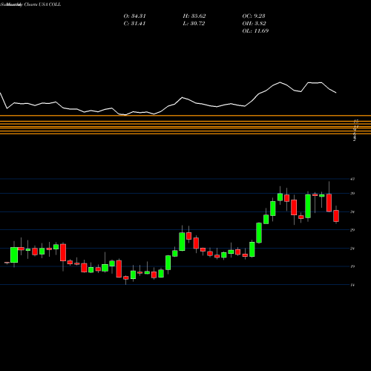The height and width of the screenshot is (371, 371).
Task: Select the high value 'H: 35.62'
Action: pyautogui.click(x=194, y=16)
